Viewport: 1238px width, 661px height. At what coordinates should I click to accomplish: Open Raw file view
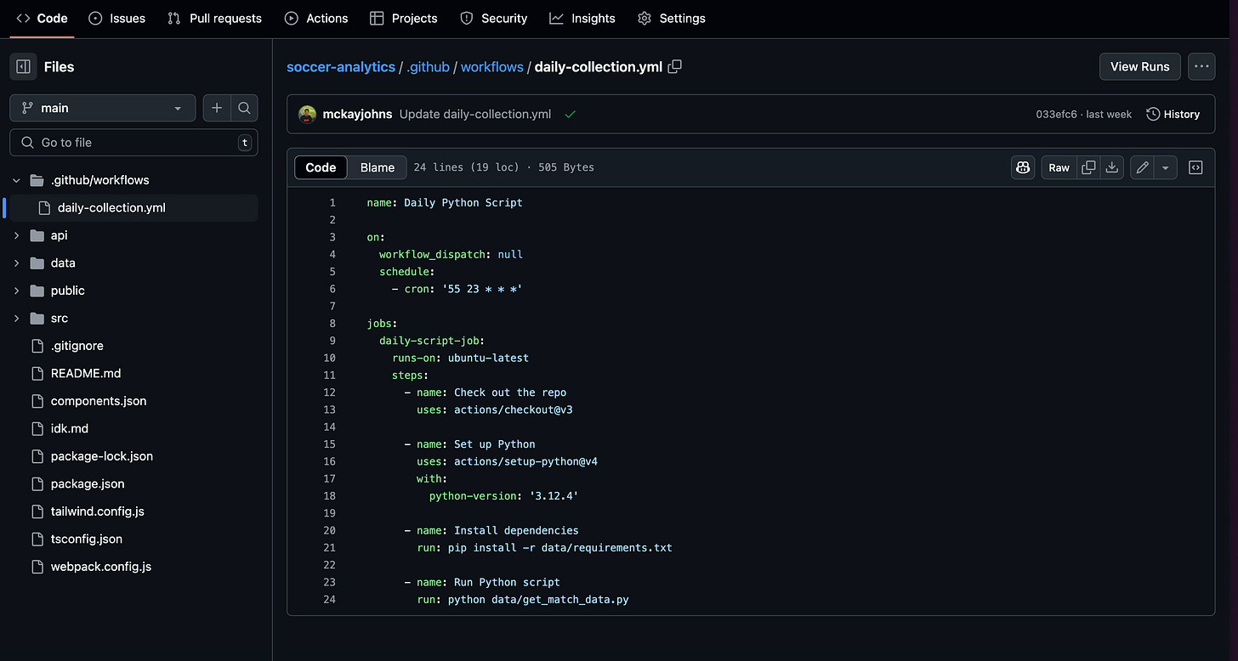(x=1059, y=167)
